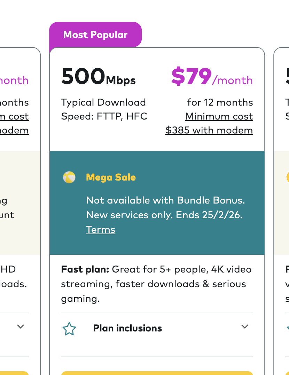Click the $79/month price text
This screenshot has height=375, width=289.
212,77
